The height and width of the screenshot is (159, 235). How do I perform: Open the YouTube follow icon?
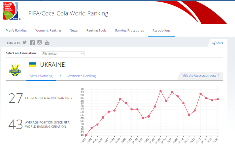pos(47,42)
